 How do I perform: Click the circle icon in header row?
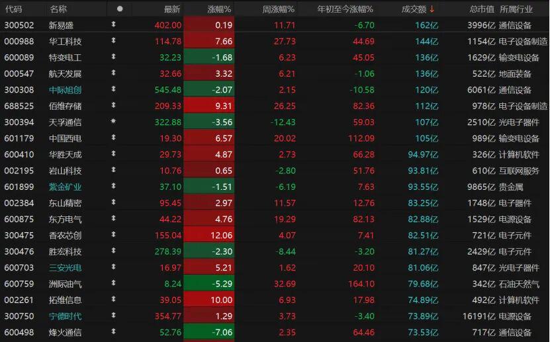[119, 9]
